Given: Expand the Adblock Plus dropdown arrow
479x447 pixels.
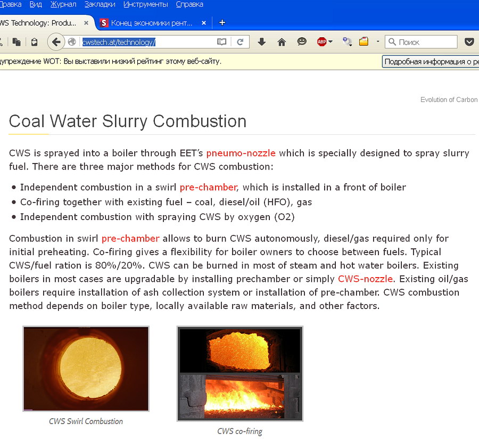Looking at the screenshot, I should (x=330, y=42).
